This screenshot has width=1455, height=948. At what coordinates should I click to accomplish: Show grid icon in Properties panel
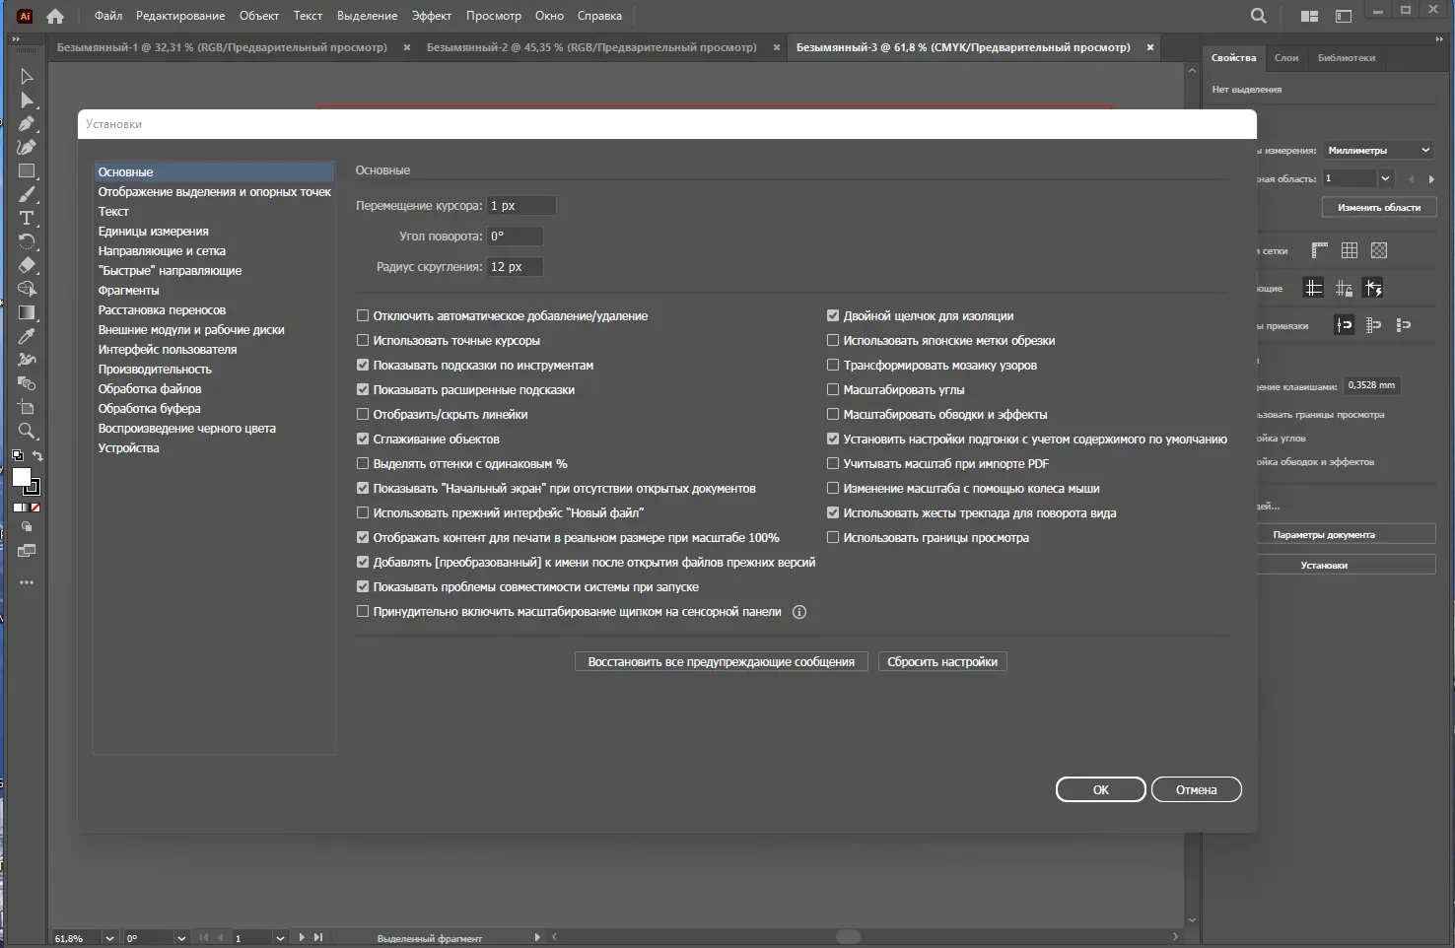coord(1350,250)
